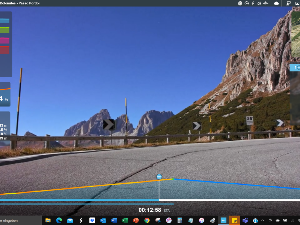The image size is (300, 225).
Task: Expand hidden icons in the system tray
Action: click(x=262, y=220)
